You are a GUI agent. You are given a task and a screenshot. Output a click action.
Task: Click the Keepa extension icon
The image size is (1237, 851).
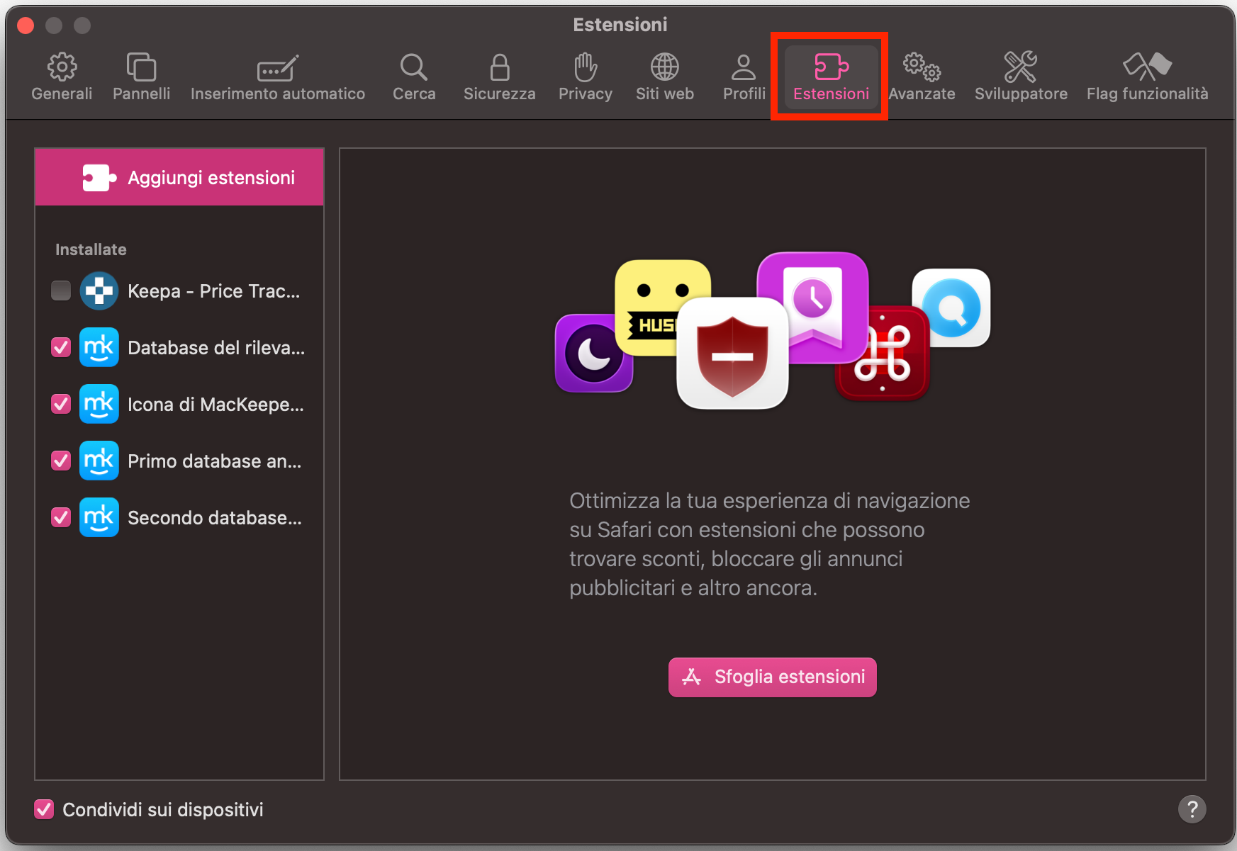point(99,291)
